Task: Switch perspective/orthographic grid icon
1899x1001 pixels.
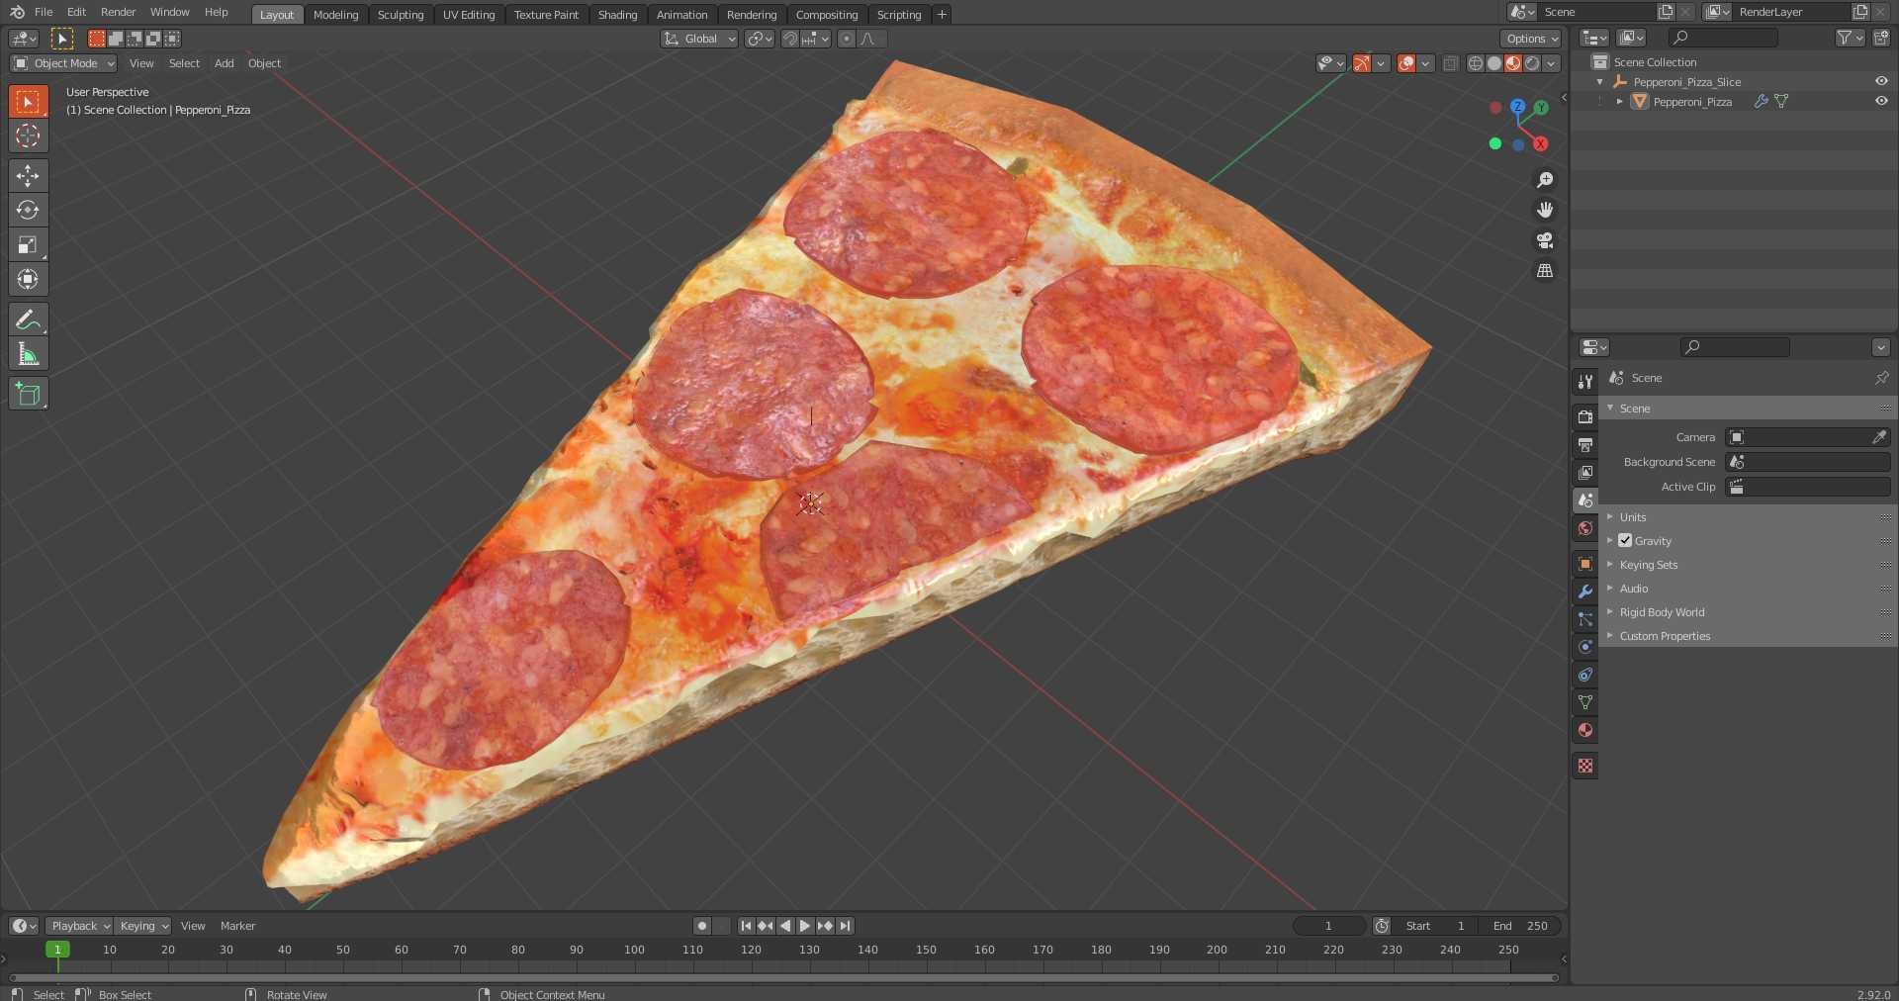Action: click(1544, 270)
